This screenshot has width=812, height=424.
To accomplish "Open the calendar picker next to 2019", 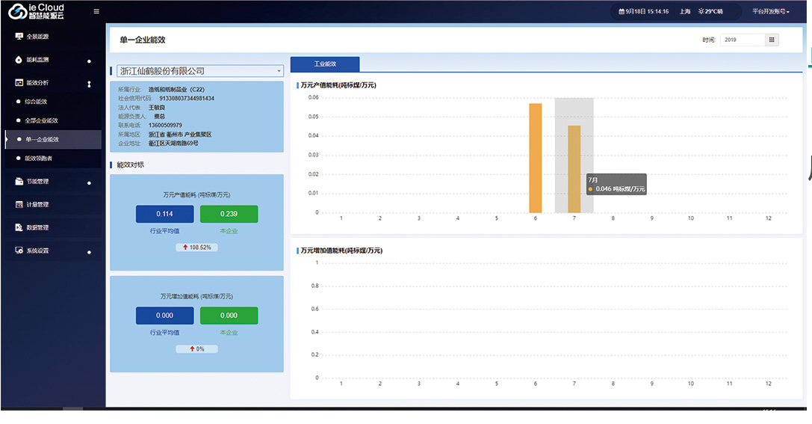I will [x=772, y=40].
